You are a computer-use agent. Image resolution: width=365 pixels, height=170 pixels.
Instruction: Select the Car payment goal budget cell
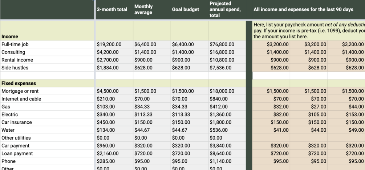coord(189,146)
